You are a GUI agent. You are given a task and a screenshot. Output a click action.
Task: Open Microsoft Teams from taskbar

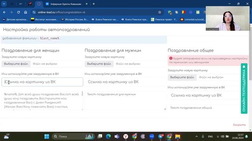(117, 137)
